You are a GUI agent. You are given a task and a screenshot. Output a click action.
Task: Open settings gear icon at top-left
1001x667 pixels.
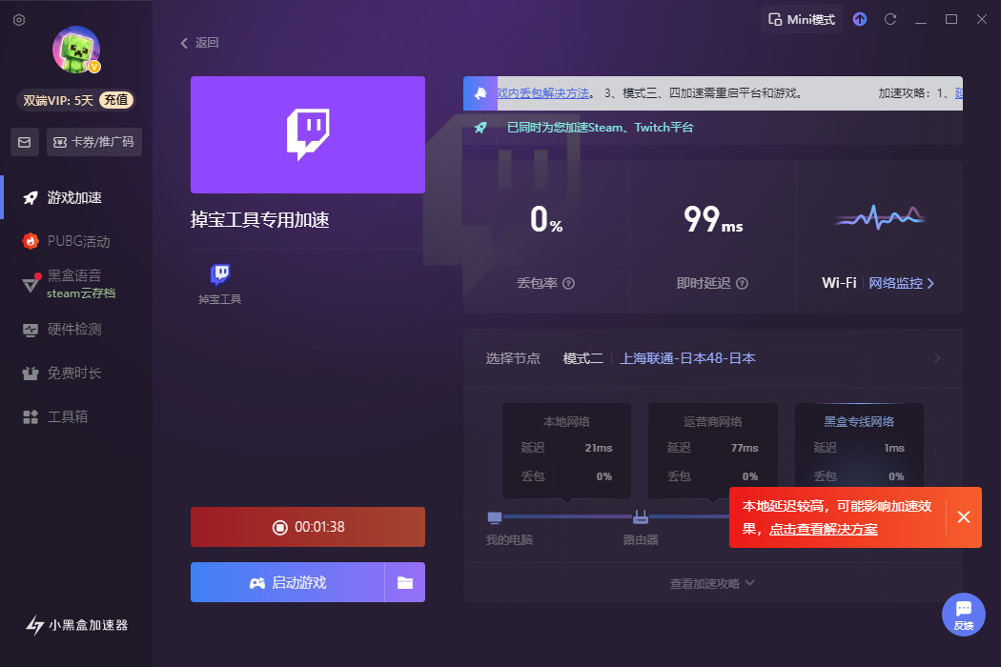click(19, 20)
